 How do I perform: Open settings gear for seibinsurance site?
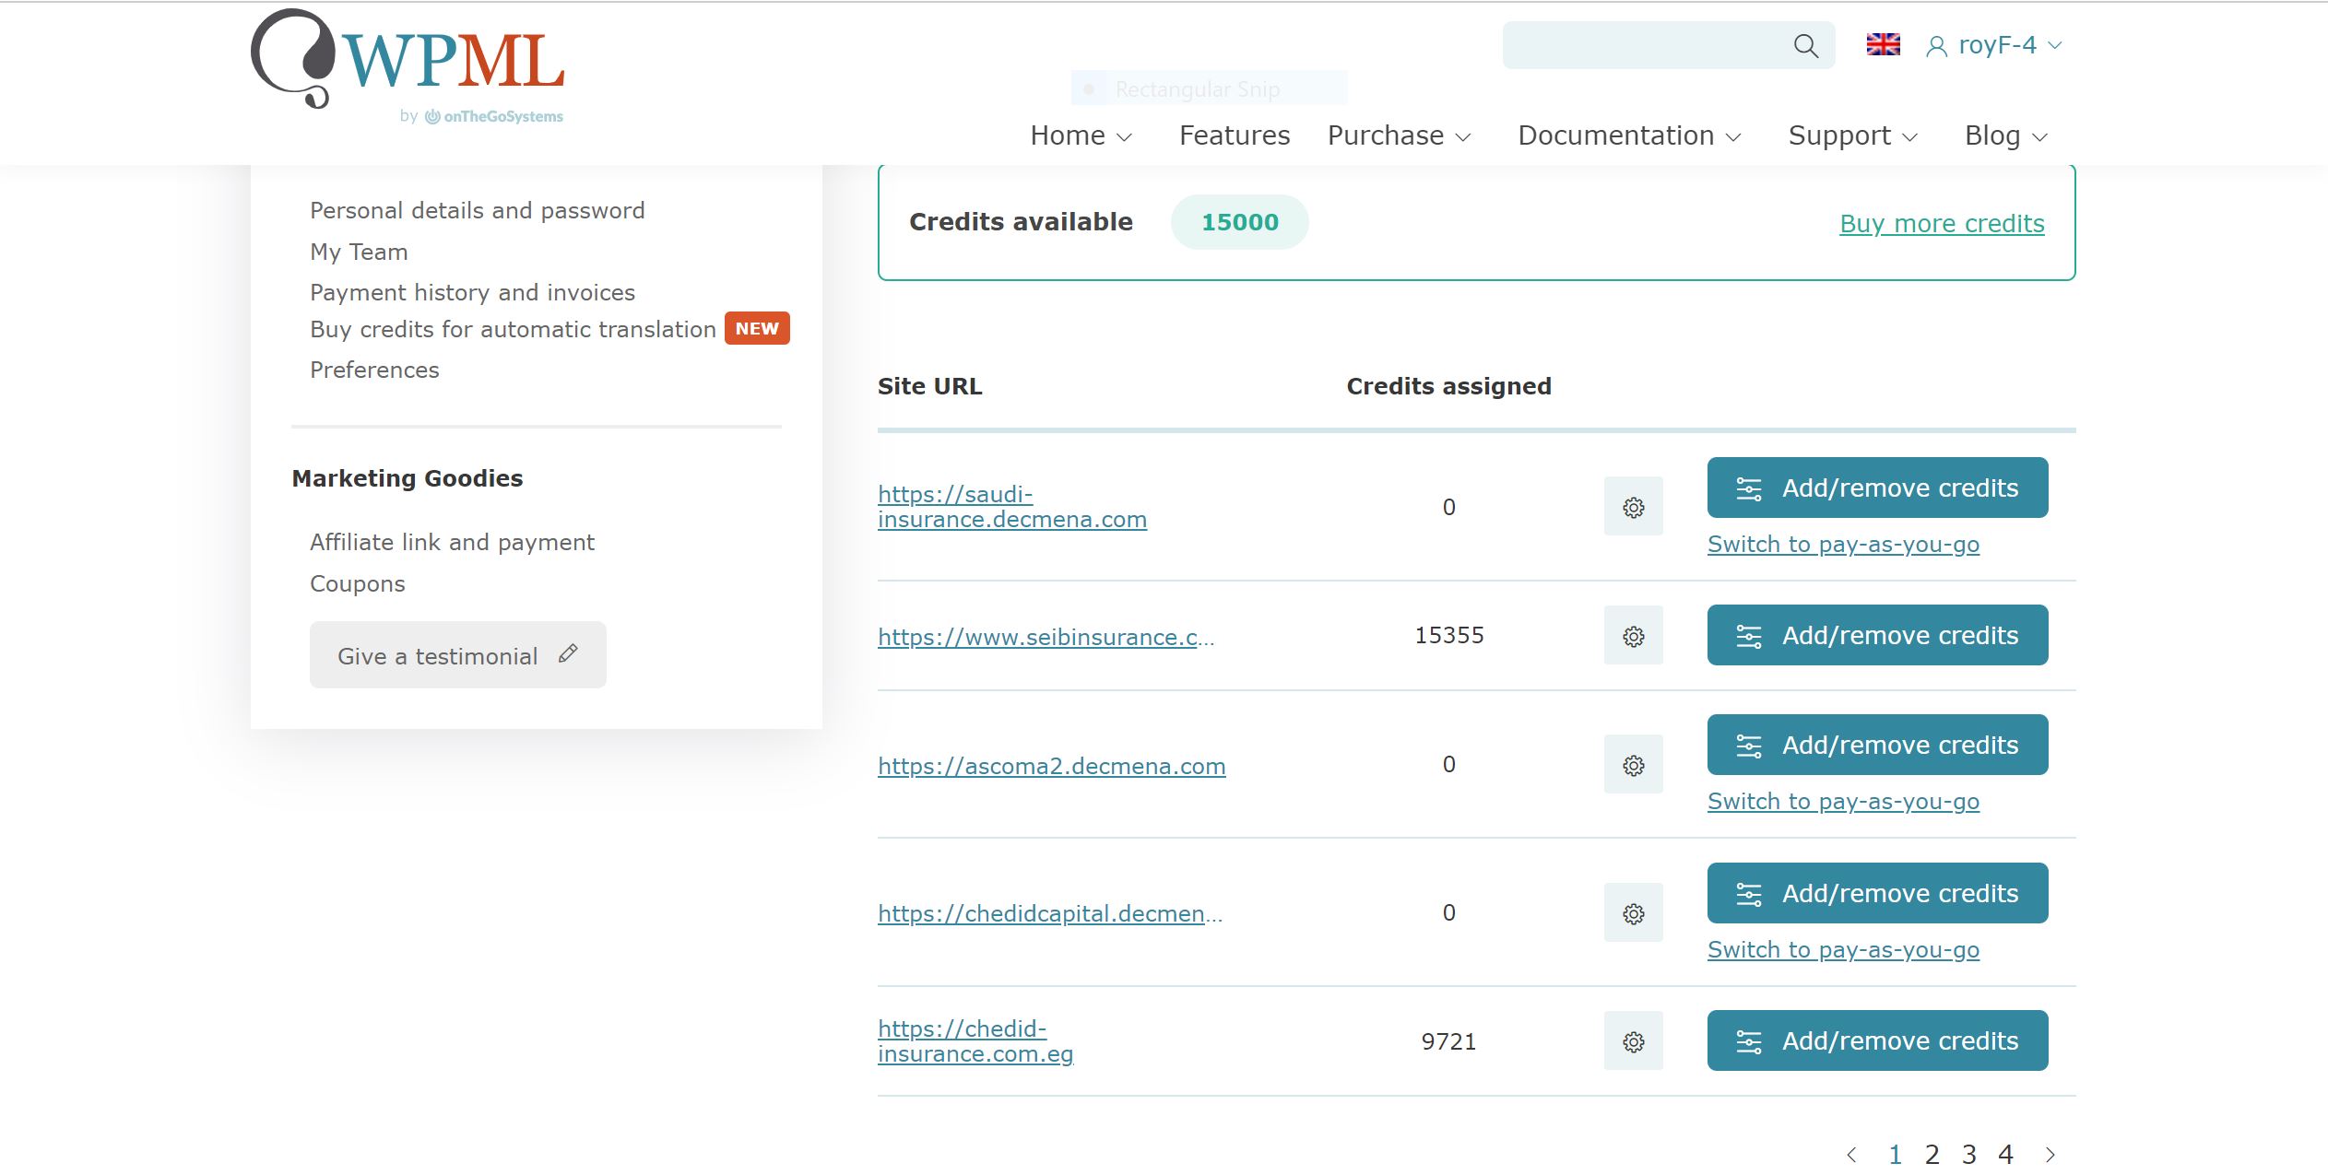(1633, 635)
